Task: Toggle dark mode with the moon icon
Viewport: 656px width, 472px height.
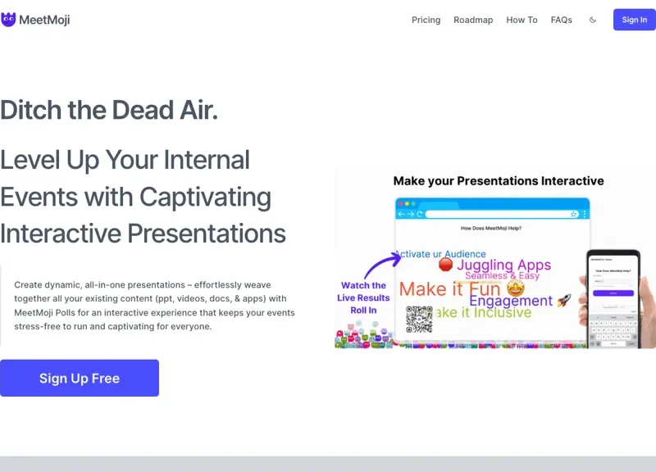Action: pos(593,20)
